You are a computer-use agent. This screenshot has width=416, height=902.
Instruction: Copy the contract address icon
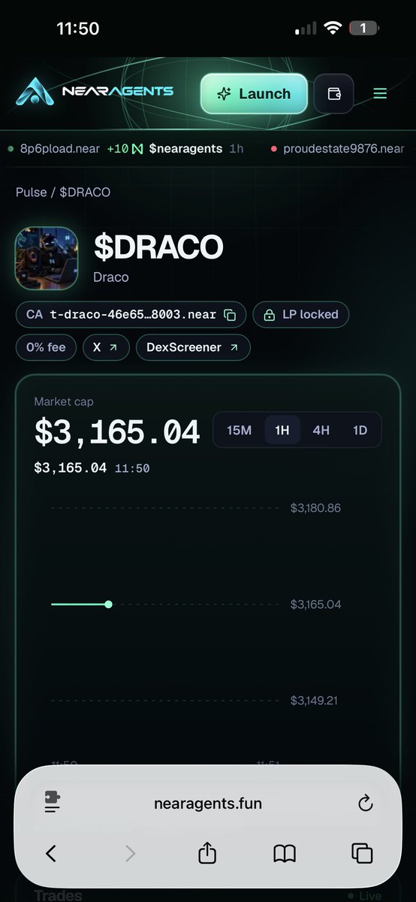coord(231,315)
